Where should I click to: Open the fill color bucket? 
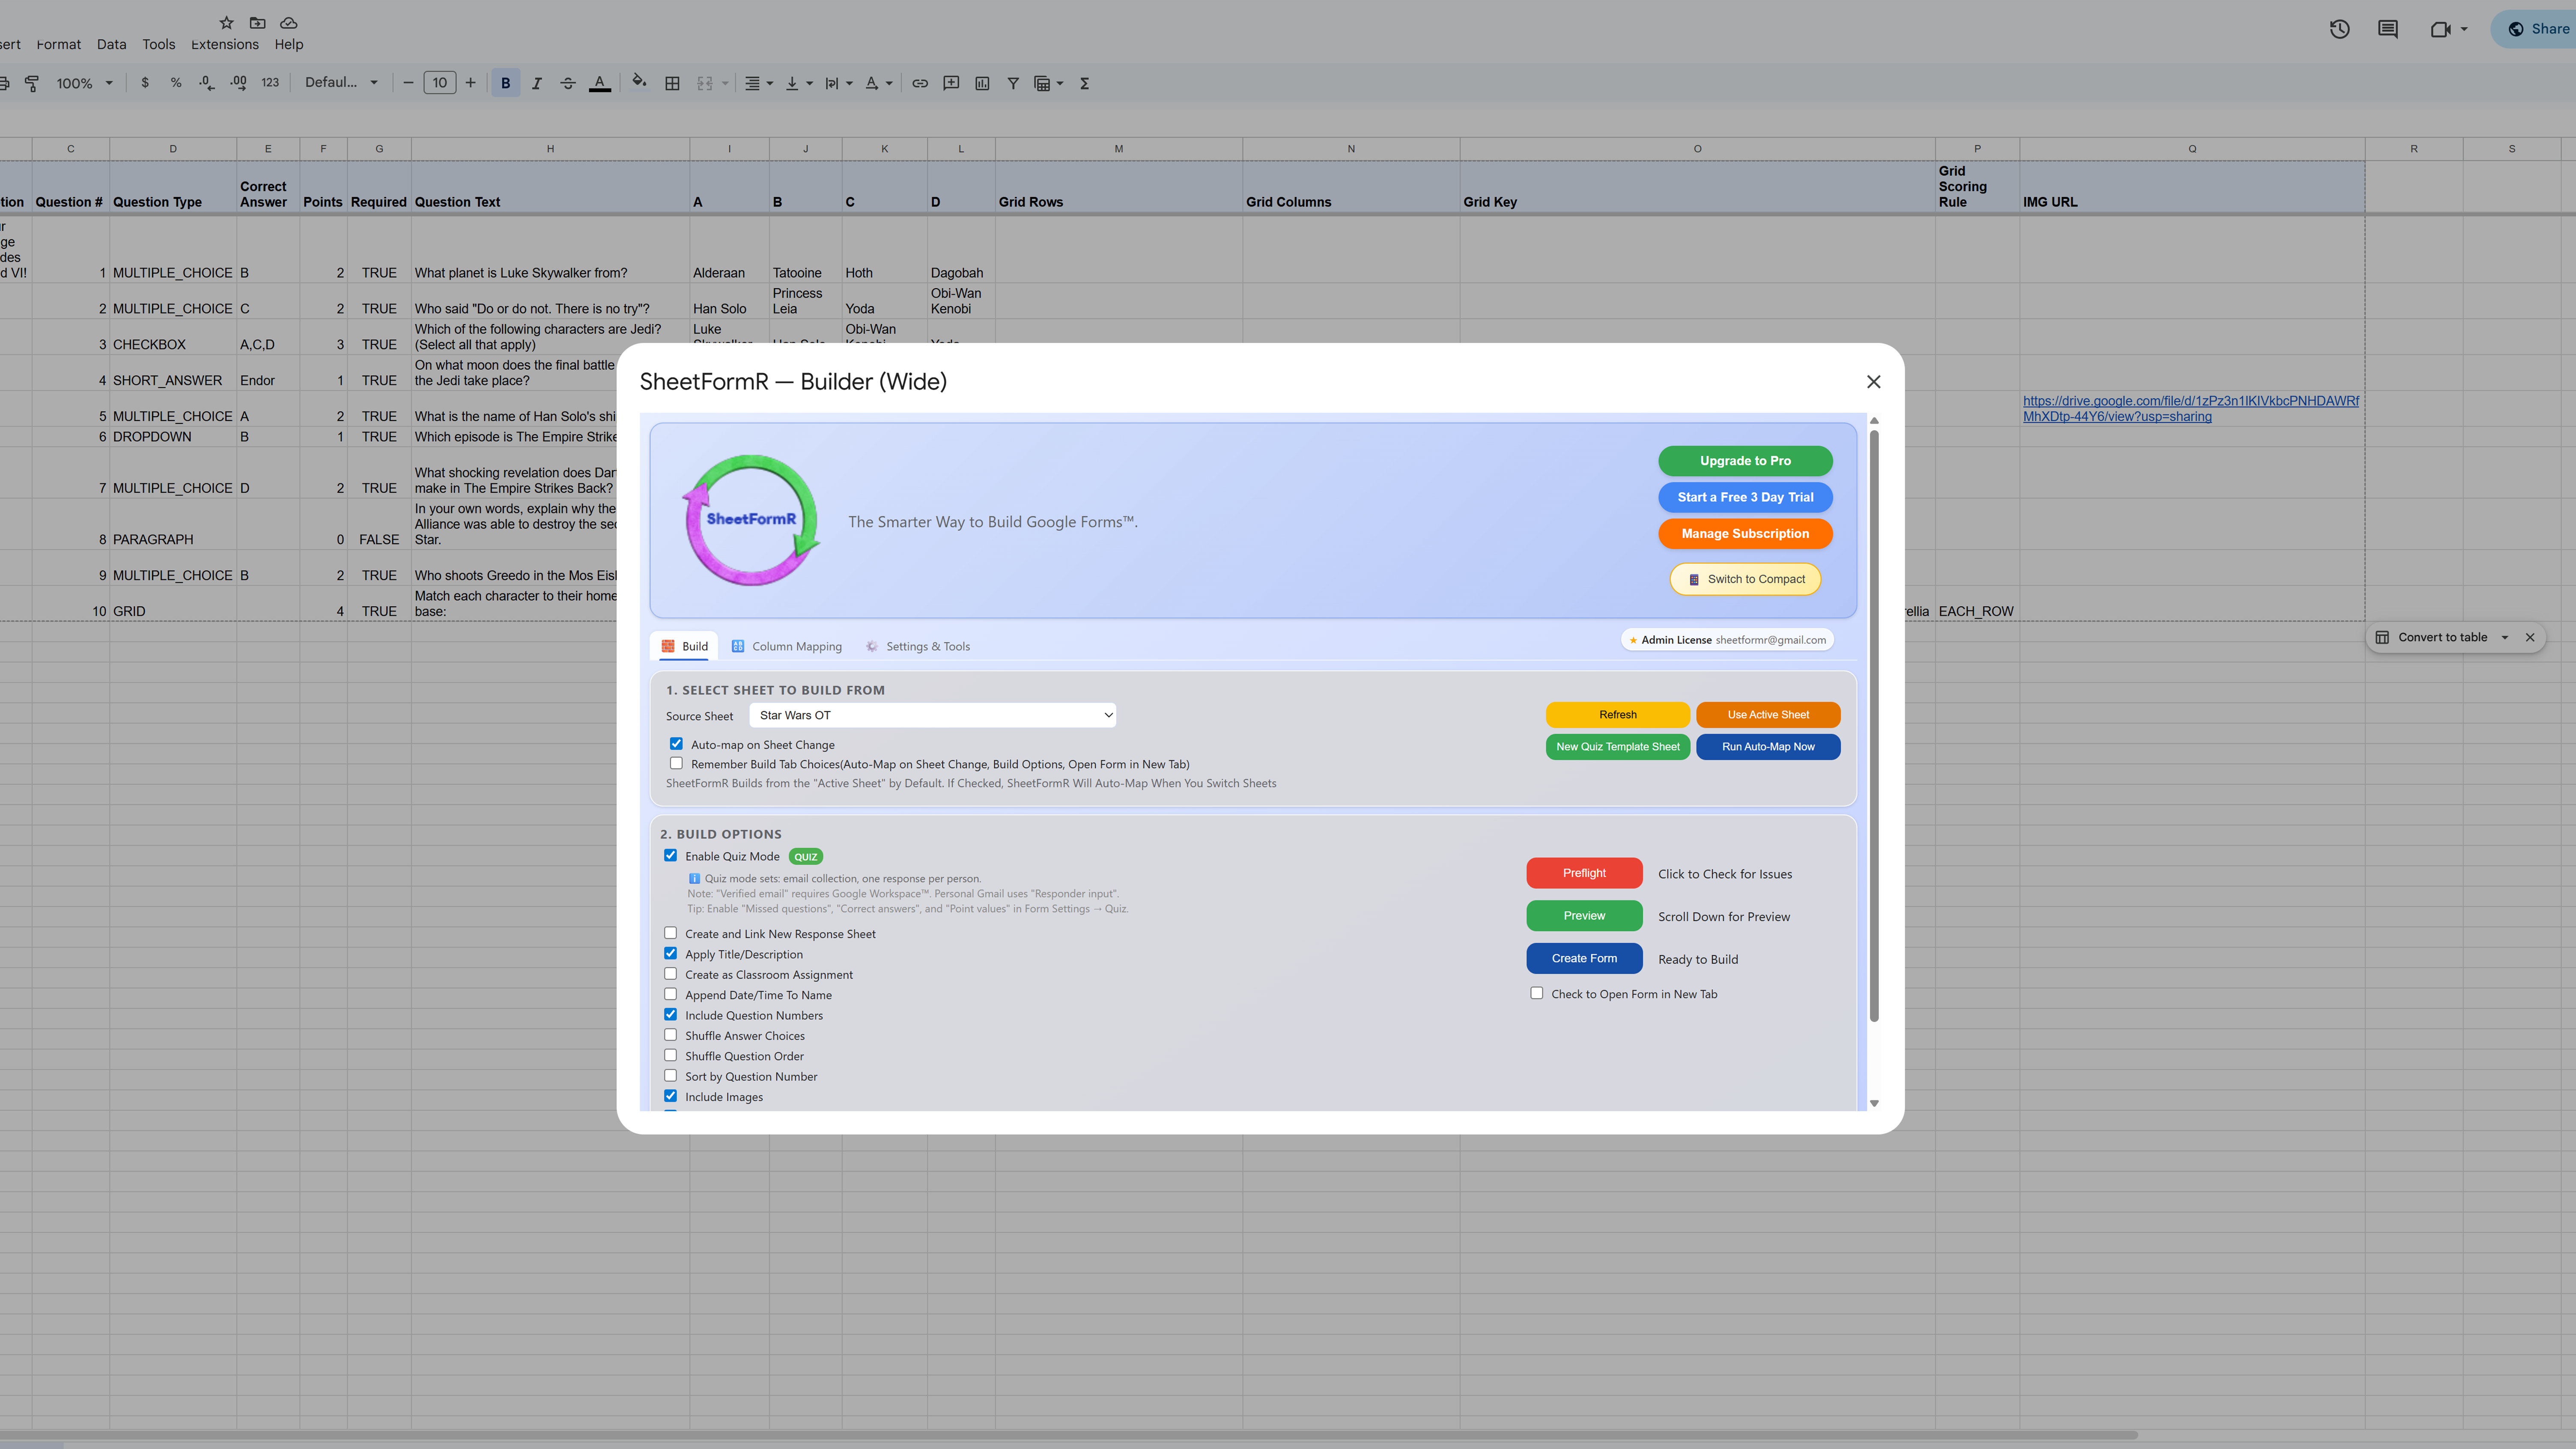639,83
